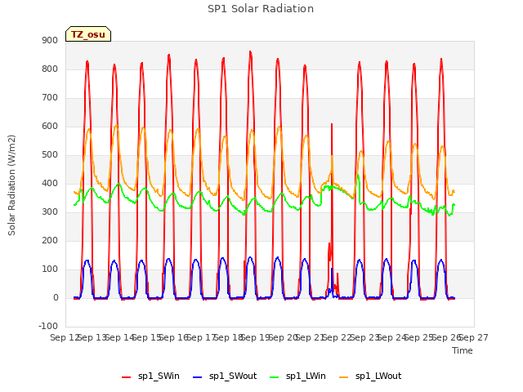Click the 400 y-axis tick label
Image resolution: width=523 pixels, height=392 pixels.
(x=50, y=183)
